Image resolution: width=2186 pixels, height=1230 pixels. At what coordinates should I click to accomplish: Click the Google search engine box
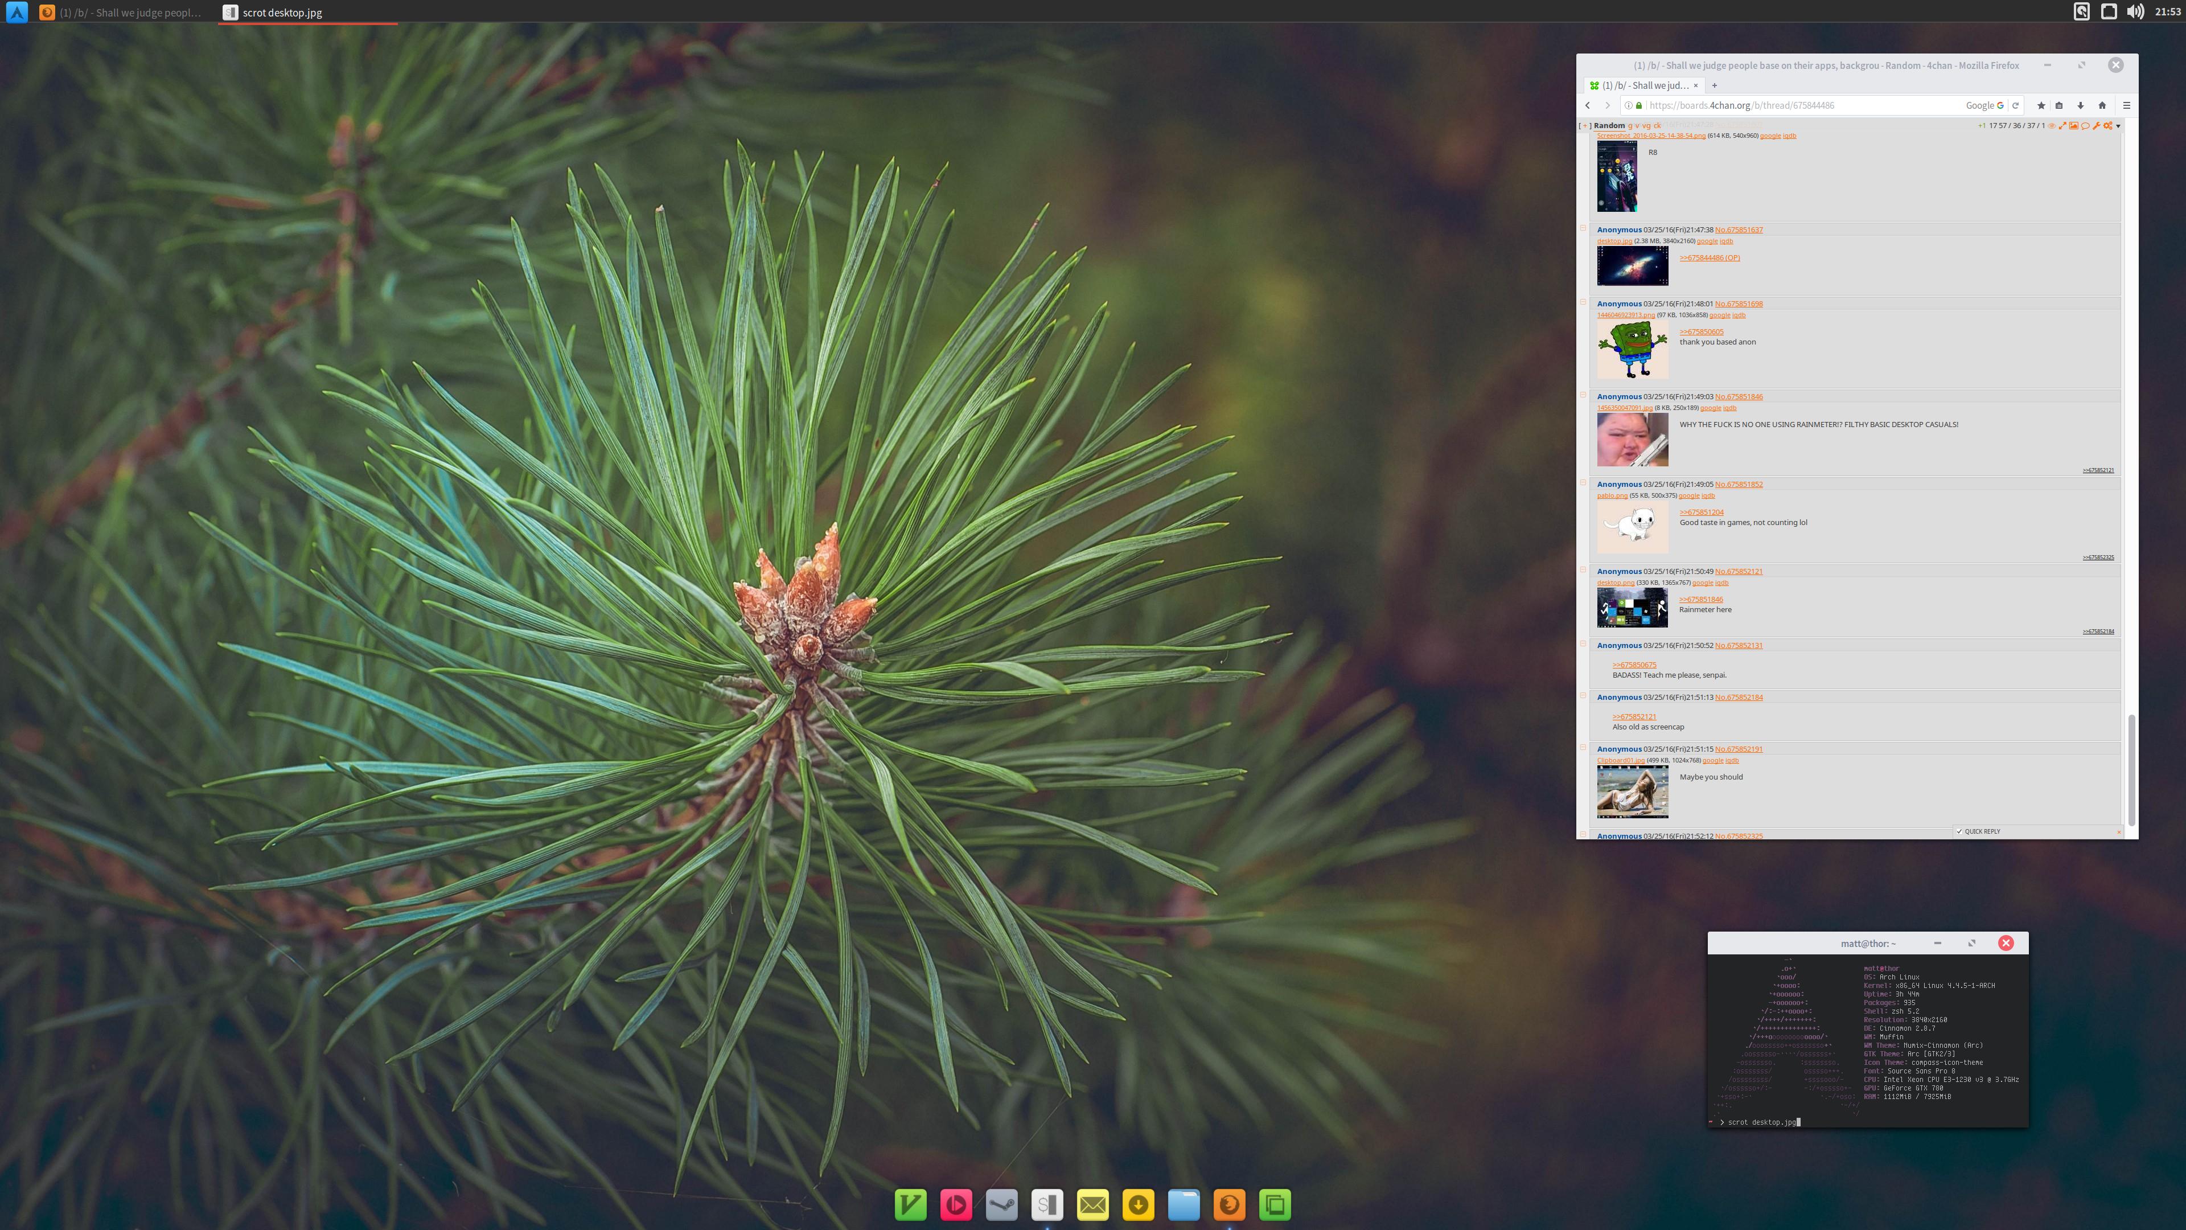pos(1984,105)
